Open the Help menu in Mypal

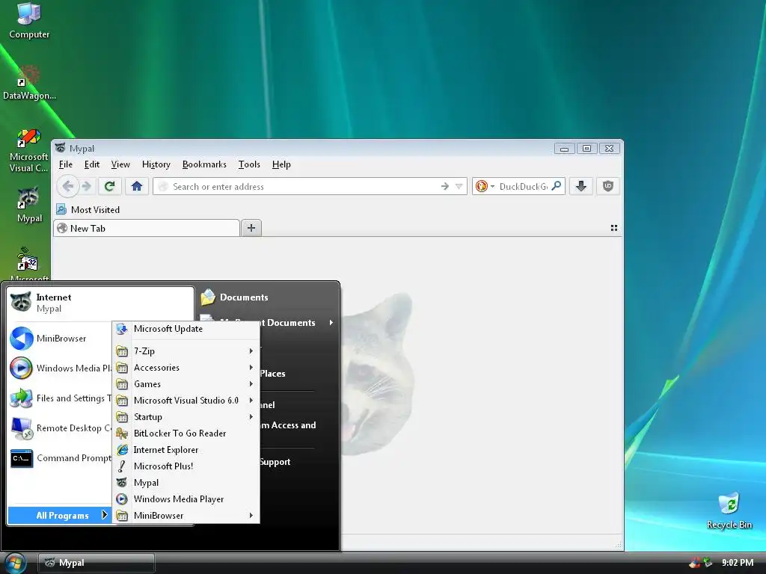pyautogui.click(x=281, y=164)
